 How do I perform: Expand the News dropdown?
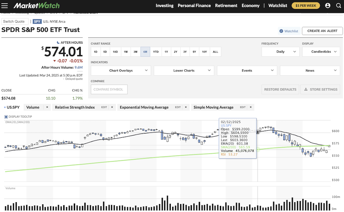click(310, 70)
